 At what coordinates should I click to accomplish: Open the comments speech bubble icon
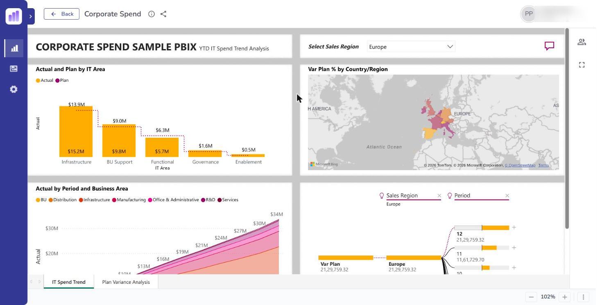[x=549, y=46]
